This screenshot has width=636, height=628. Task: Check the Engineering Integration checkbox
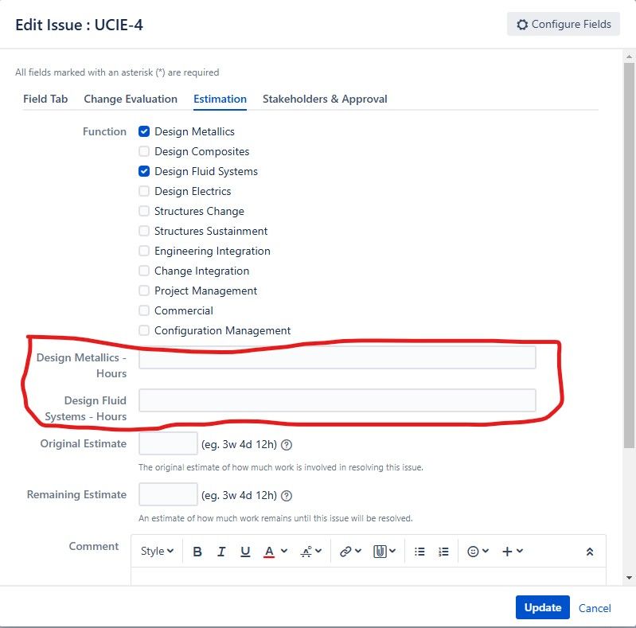(x=144, y=251)
